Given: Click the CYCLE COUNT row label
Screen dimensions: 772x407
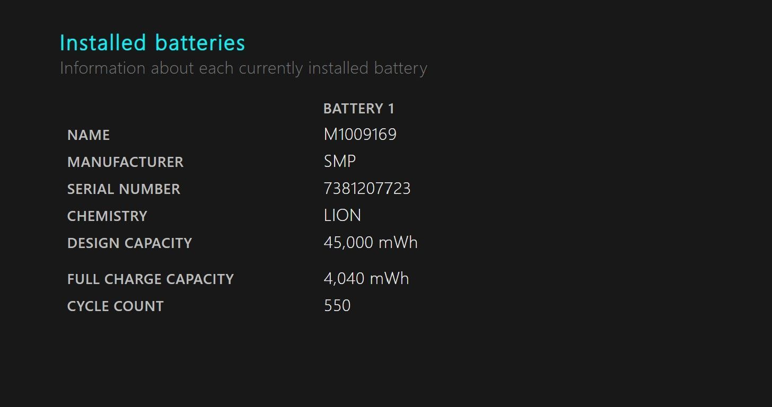Looking at the screenshot, I should (x=116, y=306).
